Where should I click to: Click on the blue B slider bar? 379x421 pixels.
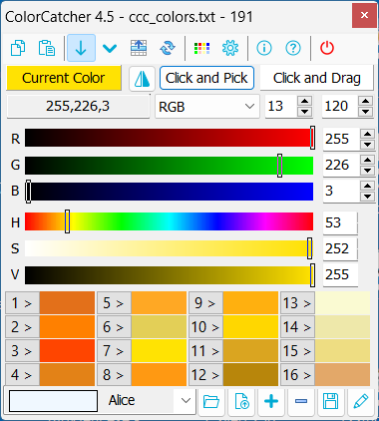pos(169,192)
